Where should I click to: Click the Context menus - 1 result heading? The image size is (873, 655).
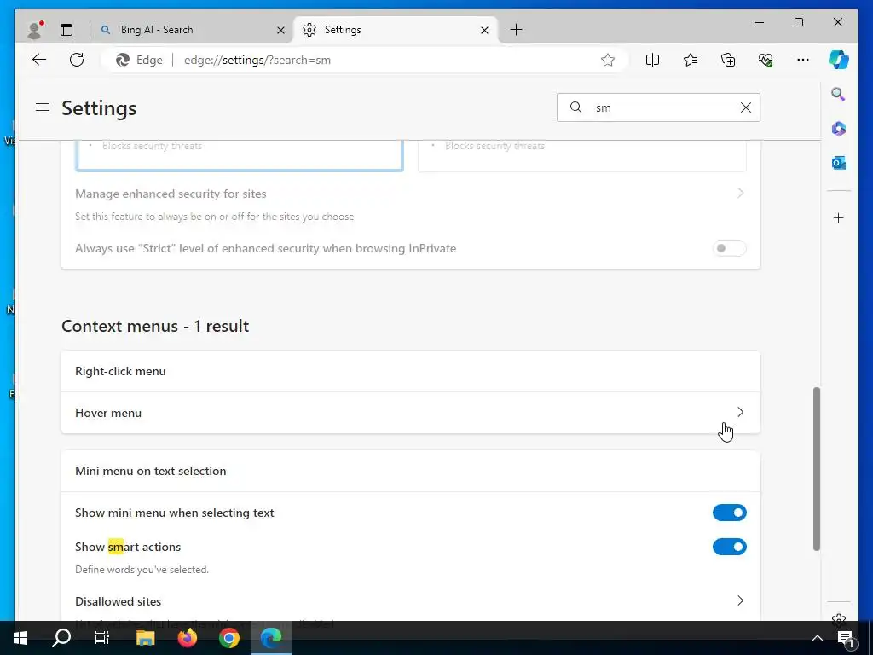[155, 326]
